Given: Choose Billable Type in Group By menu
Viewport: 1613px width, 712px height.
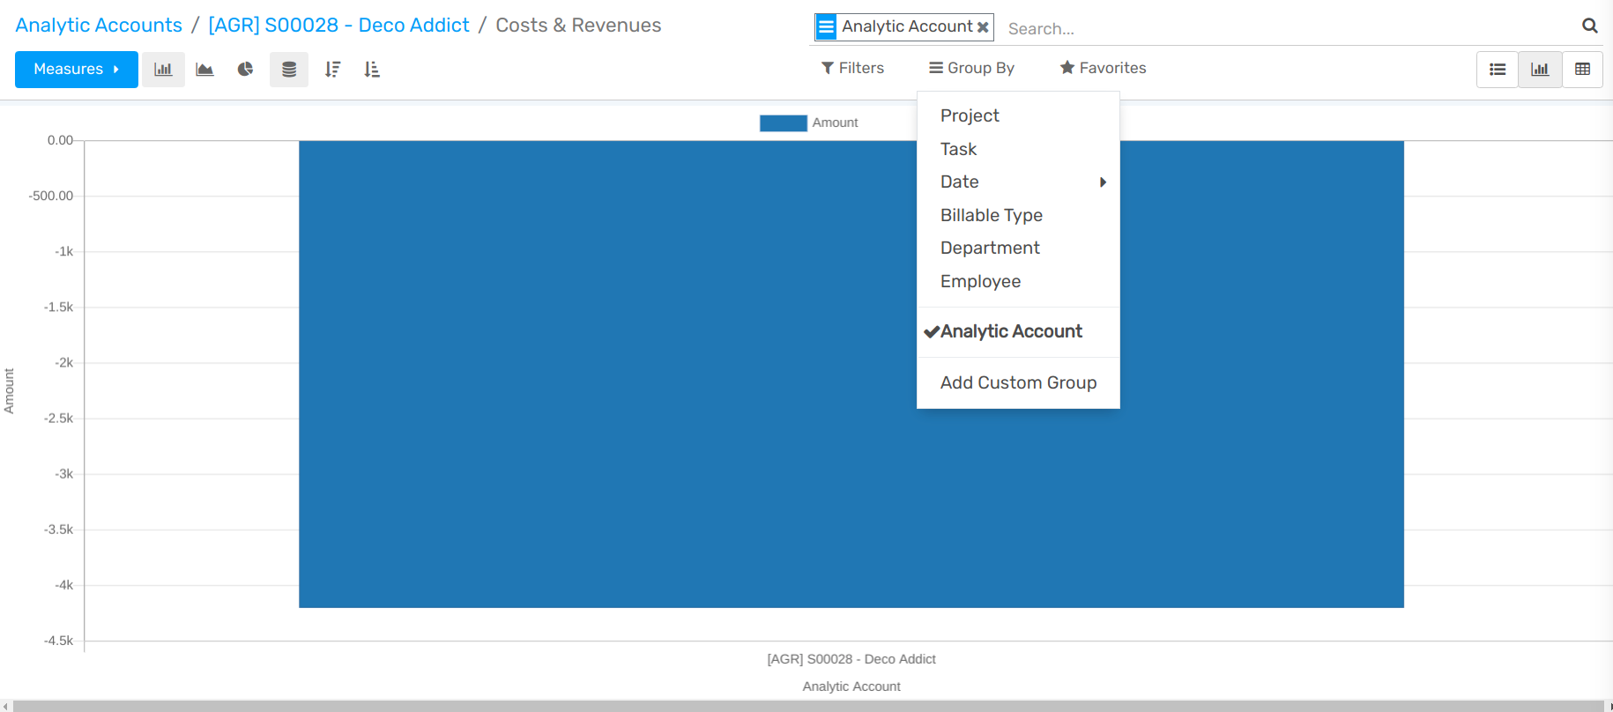Looking at the screenshot, I should [991, 215].
